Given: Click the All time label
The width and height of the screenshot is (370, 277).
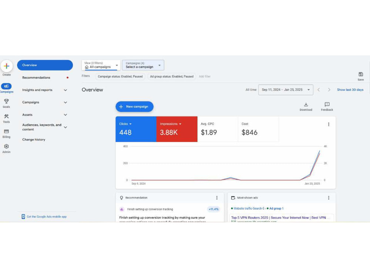Looking at the screenshot, I should click(x=251, y=90).
